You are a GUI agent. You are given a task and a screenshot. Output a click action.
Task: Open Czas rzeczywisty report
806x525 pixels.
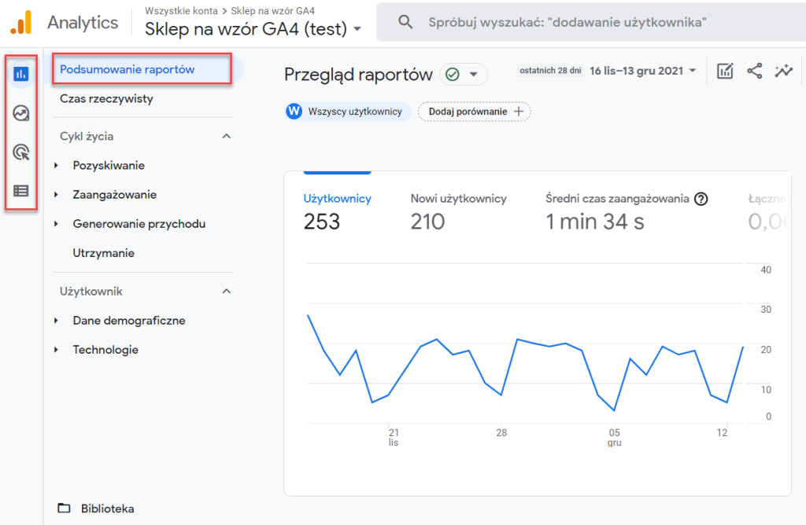point(106,99)
